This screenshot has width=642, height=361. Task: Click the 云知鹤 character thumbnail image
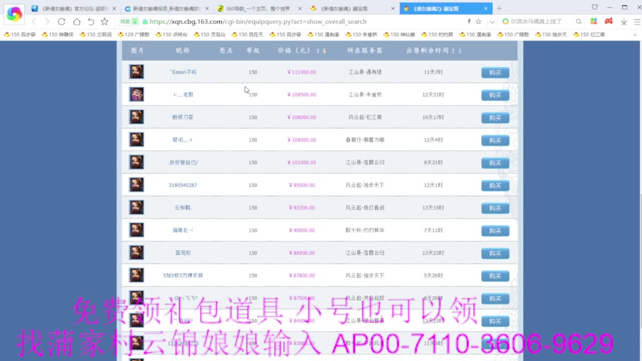136,207
